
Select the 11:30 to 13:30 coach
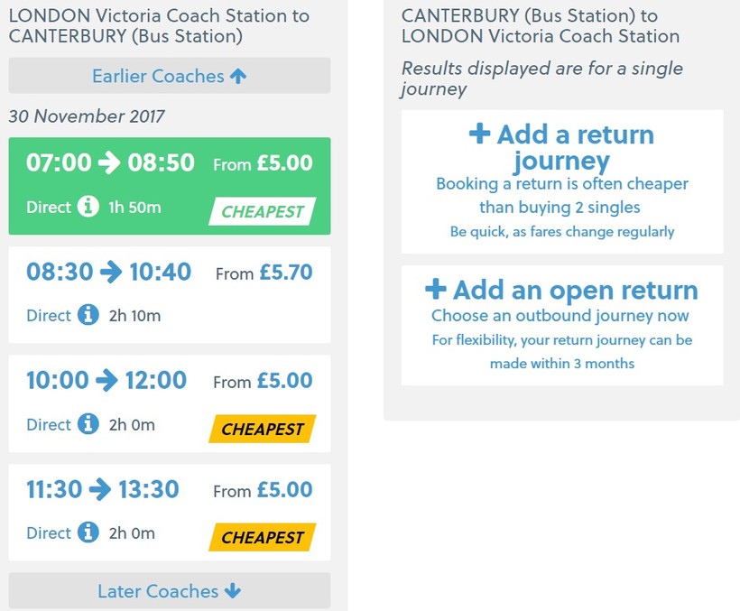point(169,512)
